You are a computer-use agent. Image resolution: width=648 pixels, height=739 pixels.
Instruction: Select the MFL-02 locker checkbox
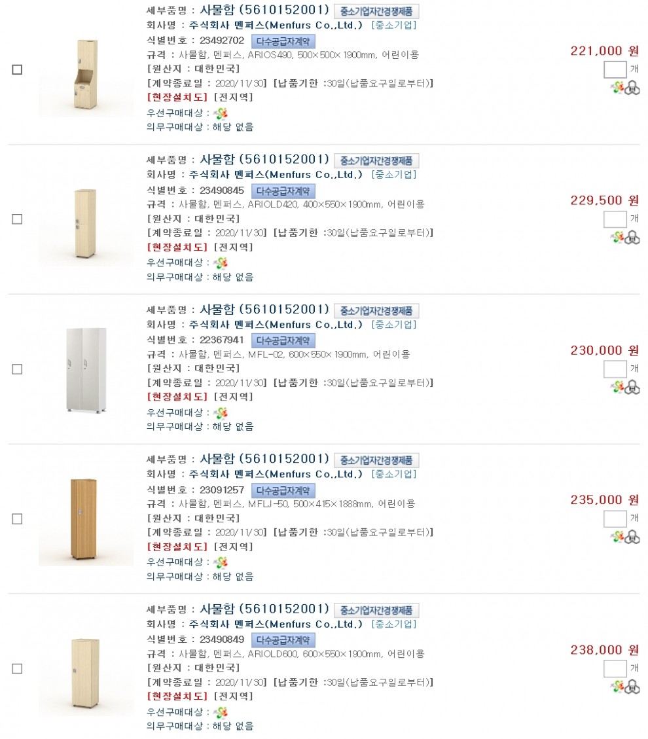click(x=18, y=369)
